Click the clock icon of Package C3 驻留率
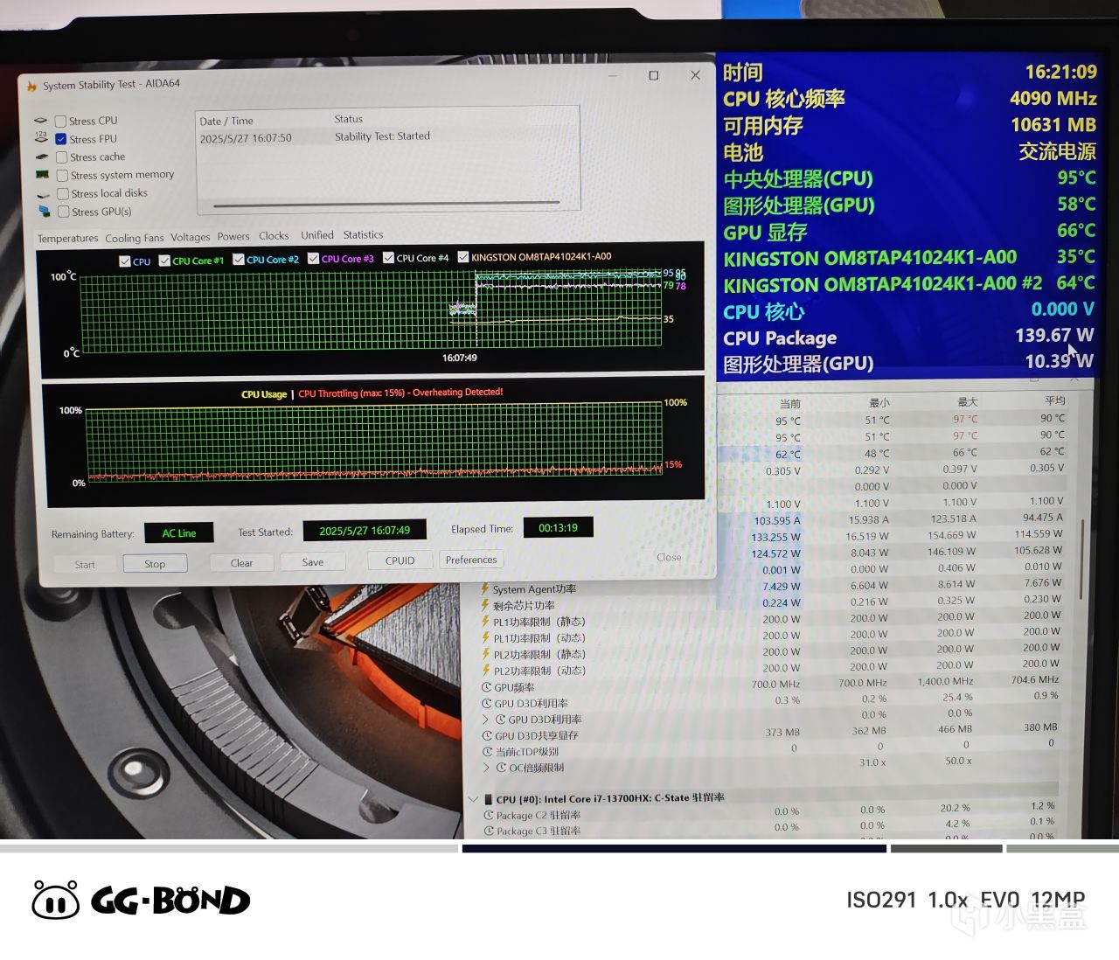This screenshot has height=960, width=1119. 489,831
